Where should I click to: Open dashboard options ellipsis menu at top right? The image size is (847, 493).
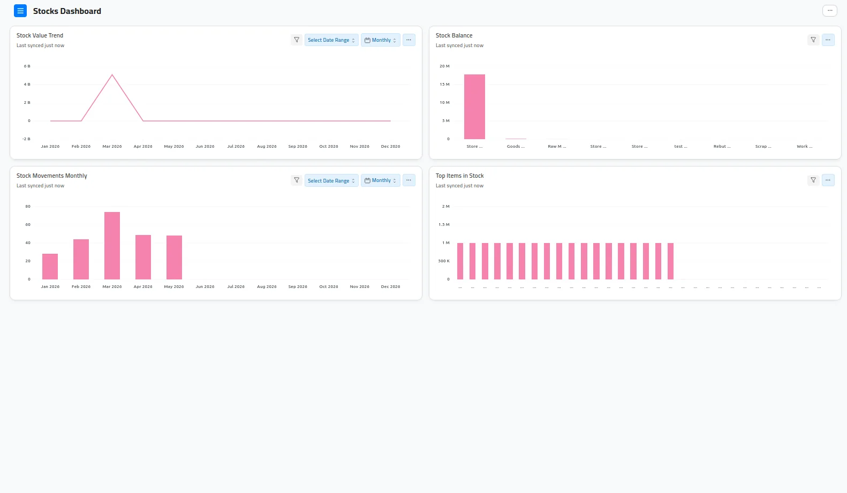click(829, 11)
